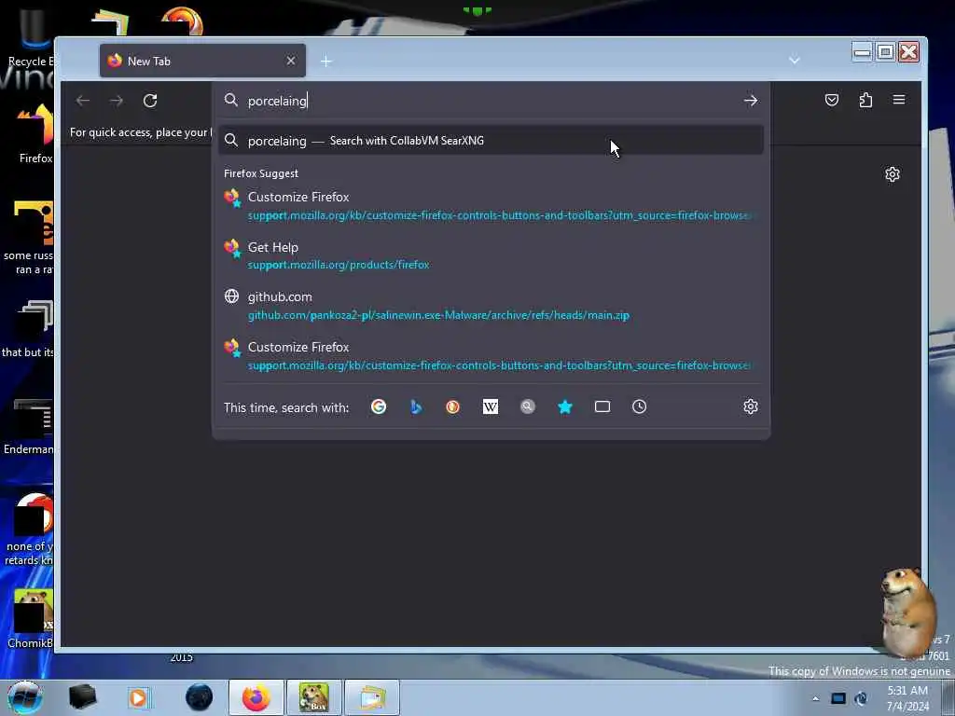Select the Enderman desktop icon
Viewport: 955px width, 716px height.
(x=29, y=426)
